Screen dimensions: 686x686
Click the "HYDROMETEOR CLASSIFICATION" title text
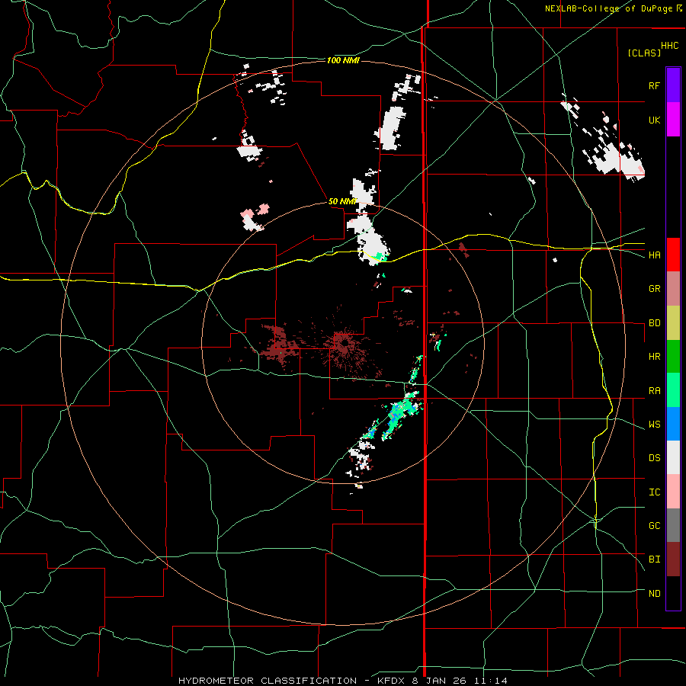(268, 681)
